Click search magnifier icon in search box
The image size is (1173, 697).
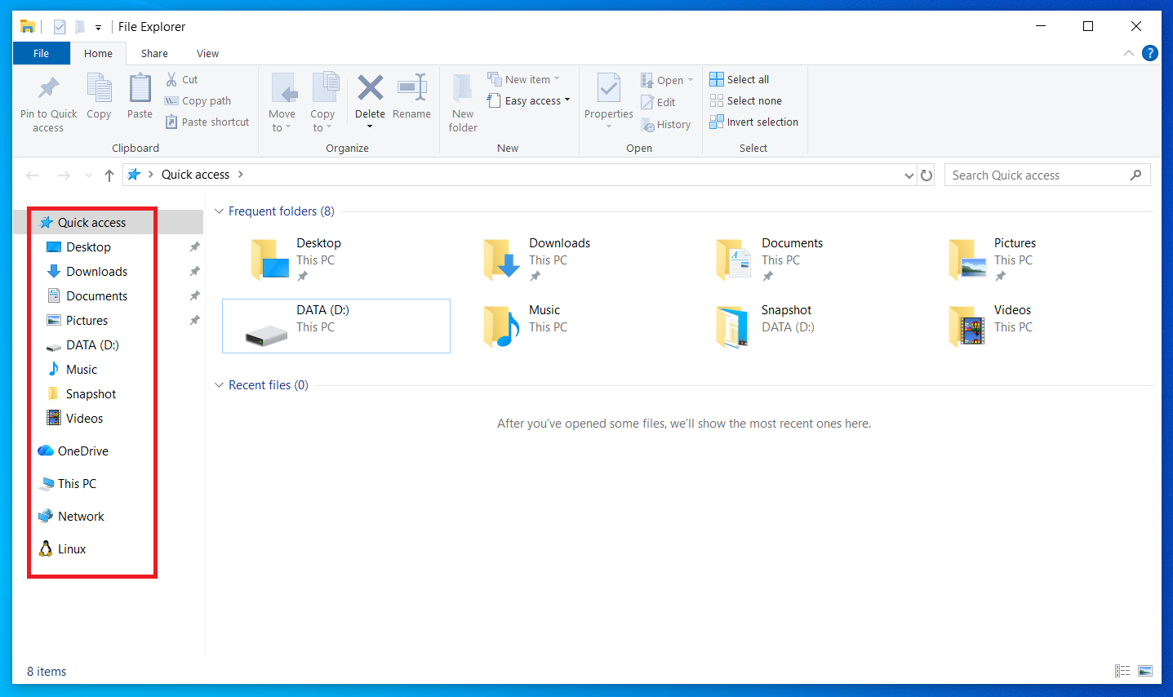[x=1135, y=175]
